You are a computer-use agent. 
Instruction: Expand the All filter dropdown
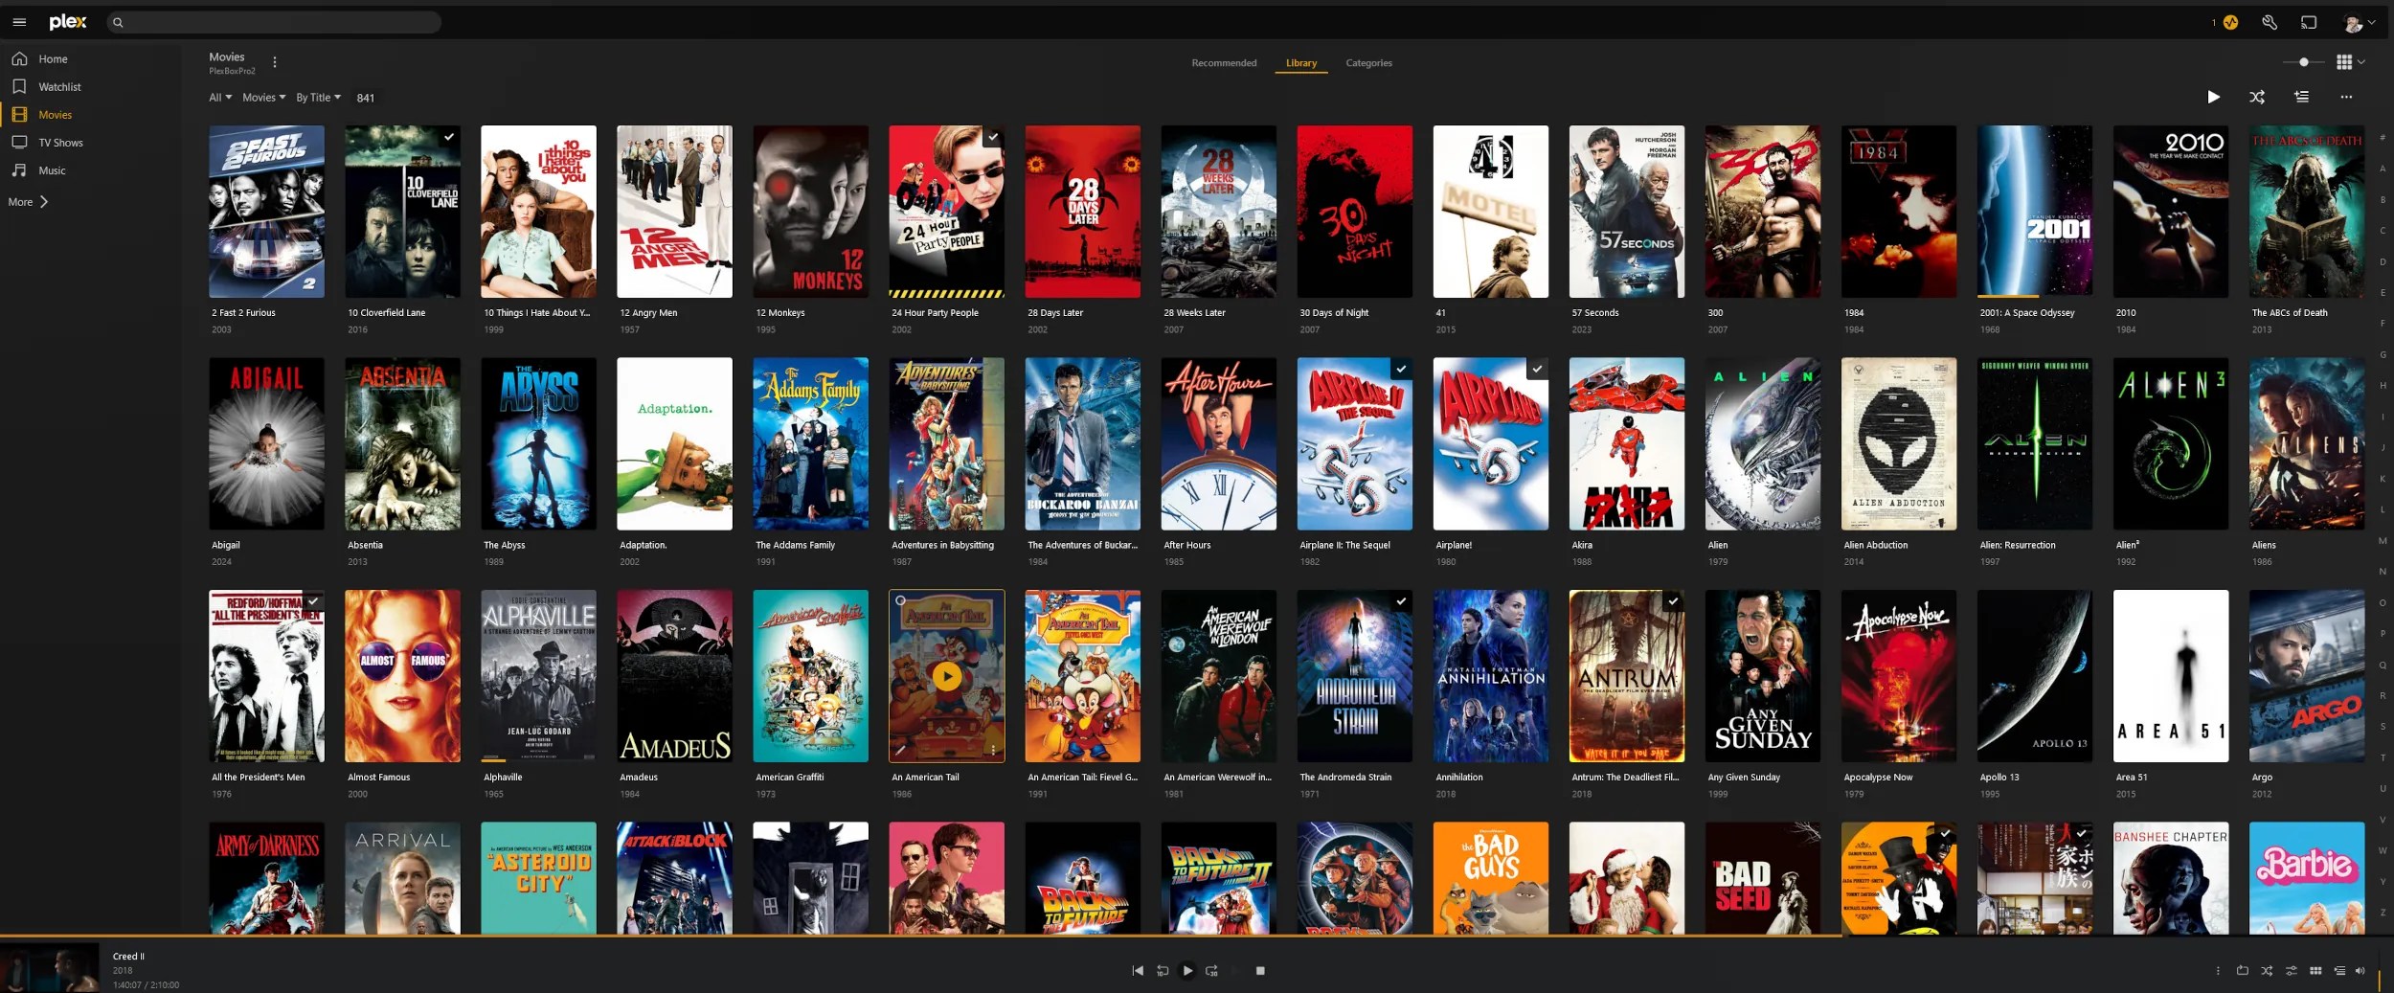point(220,98)
